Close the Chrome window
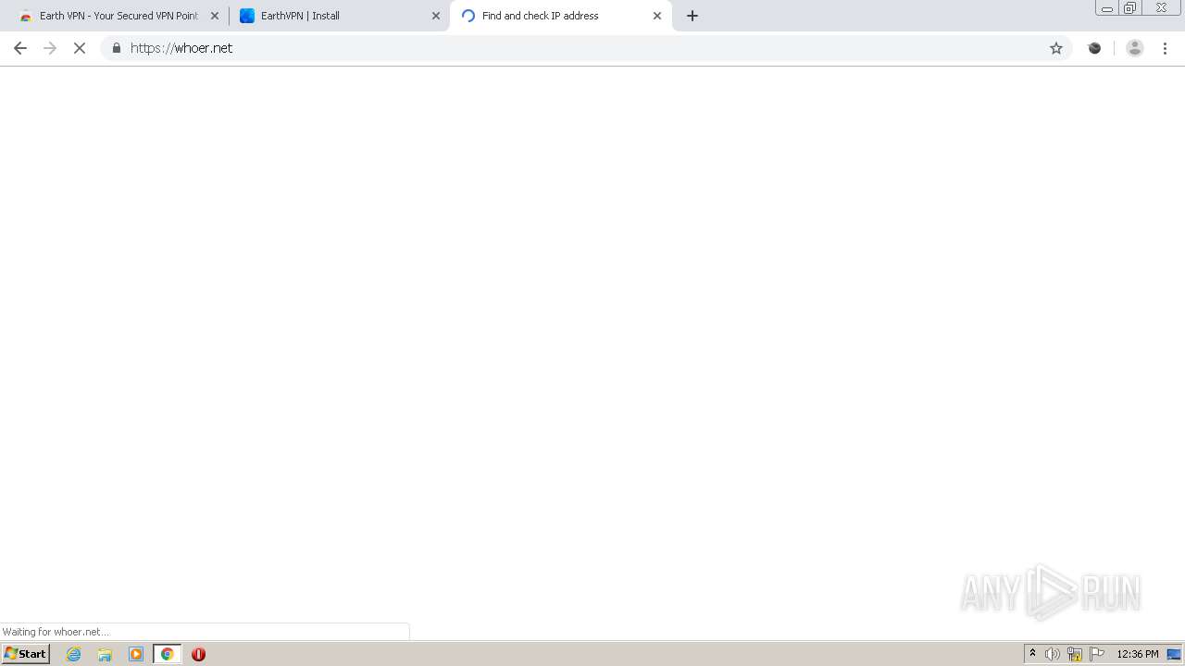1185x666 pixels. pos(1161,8)
